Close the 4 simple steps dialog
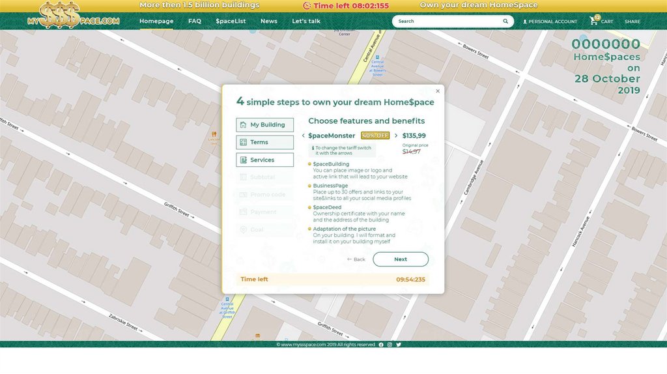Image resolution: width=667 pixels, height=374 pixels. click(x=438, y=91)
